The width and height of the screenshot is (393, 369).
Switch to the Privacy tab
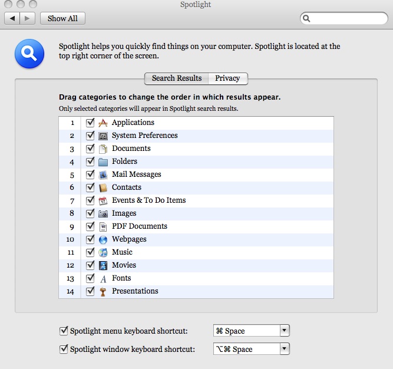pyautogui.click(x=227, y=78)
